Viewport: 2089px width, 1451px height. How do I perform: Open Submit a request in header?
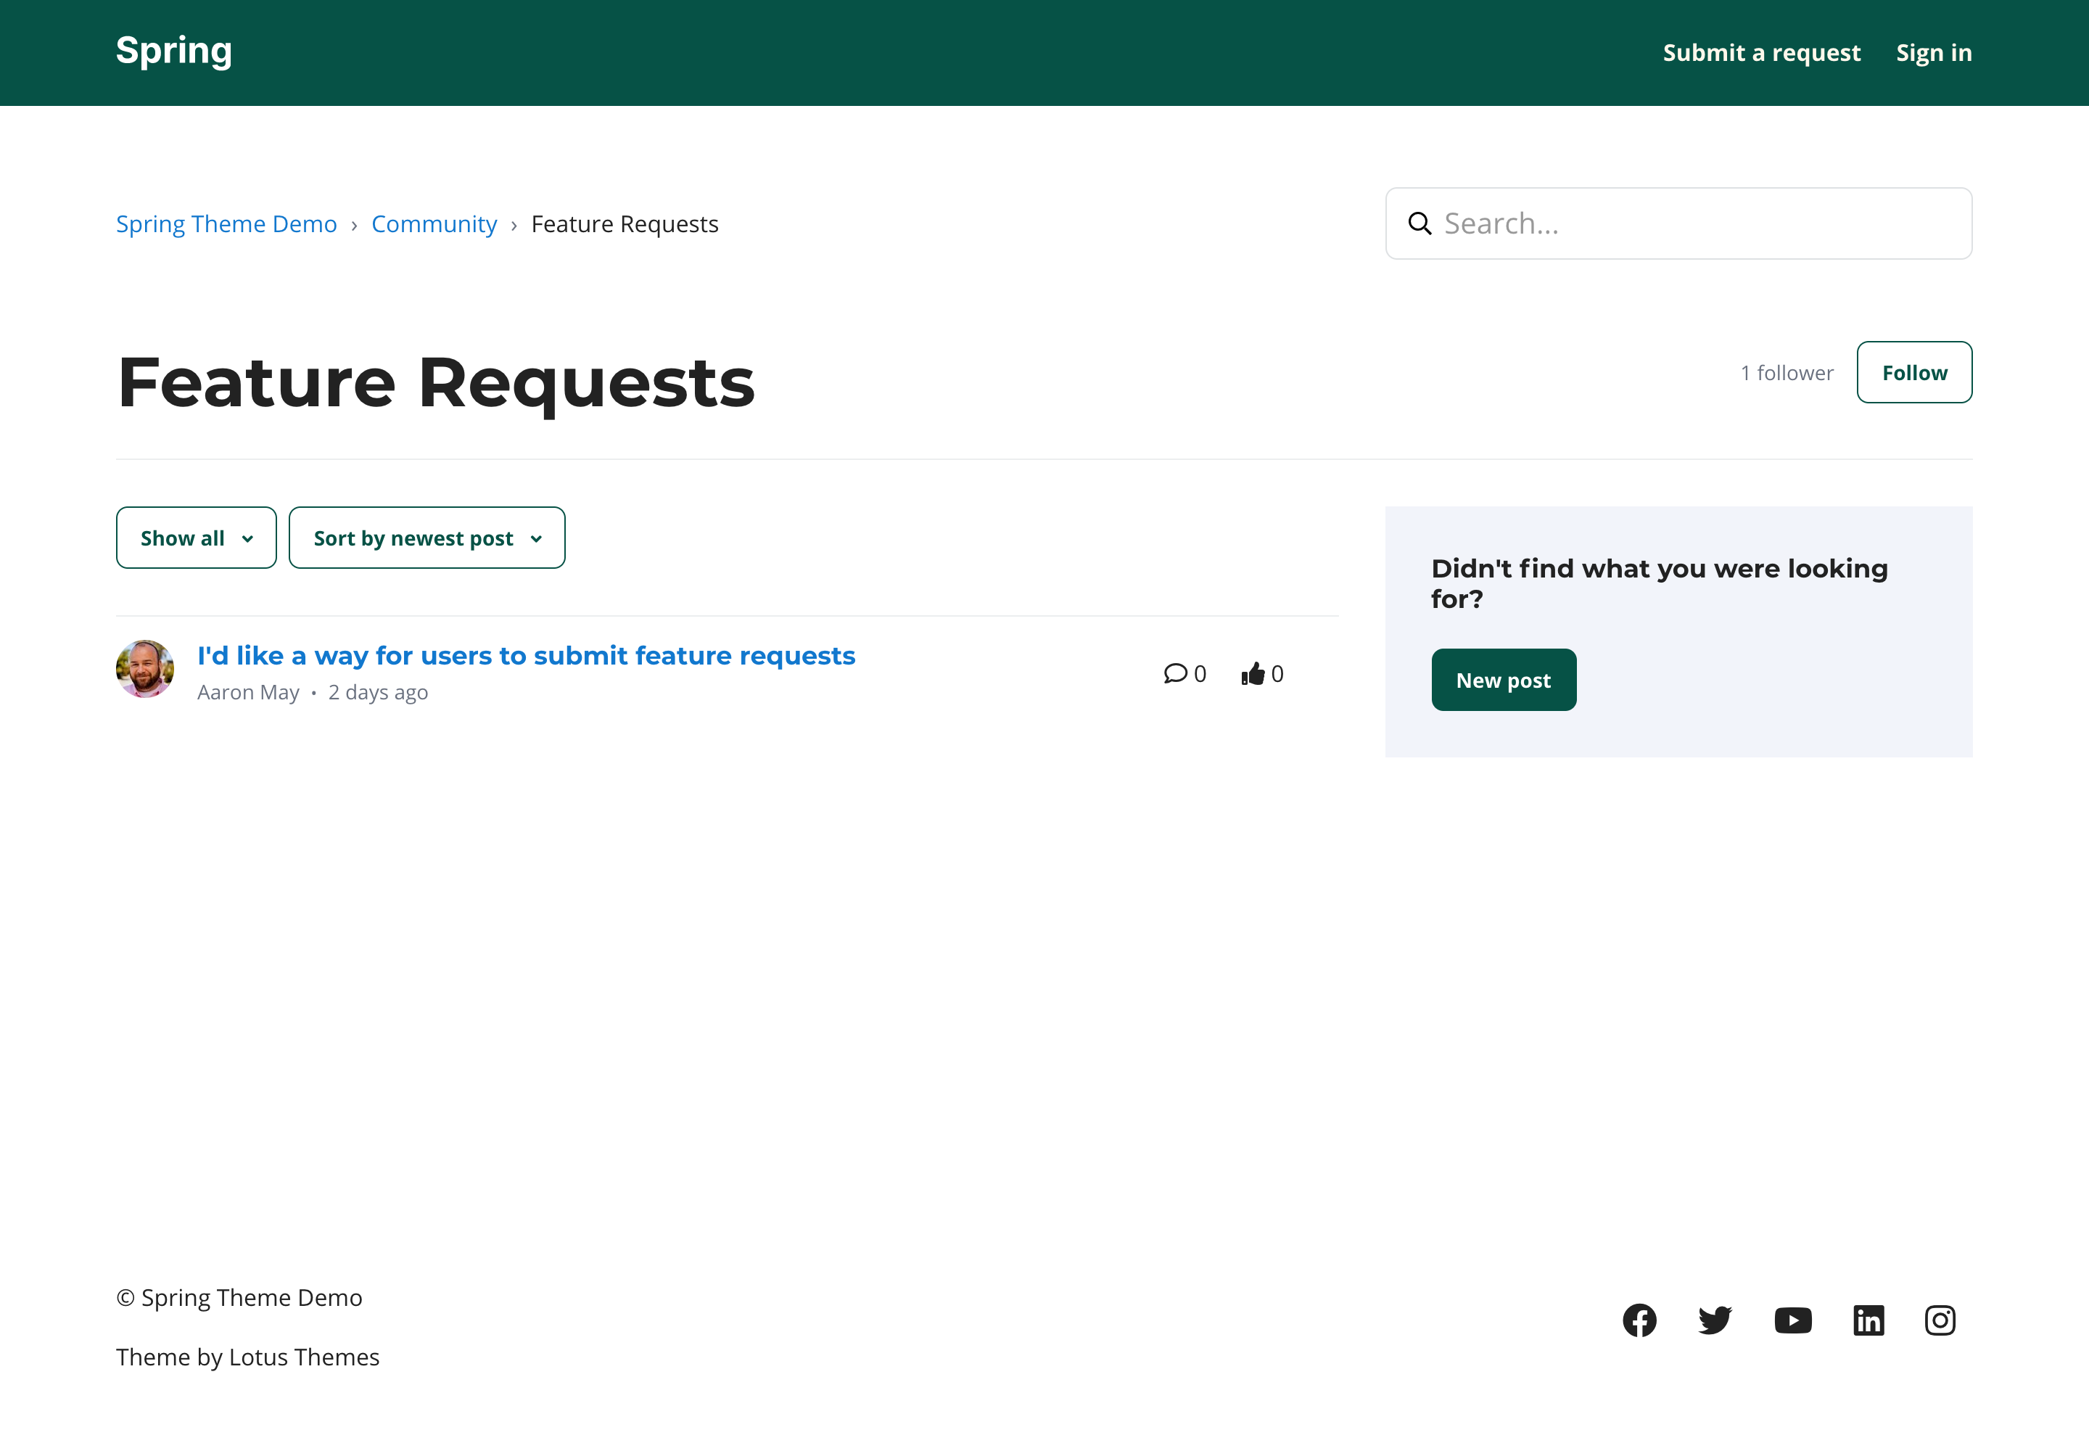tap(1761, 53)
